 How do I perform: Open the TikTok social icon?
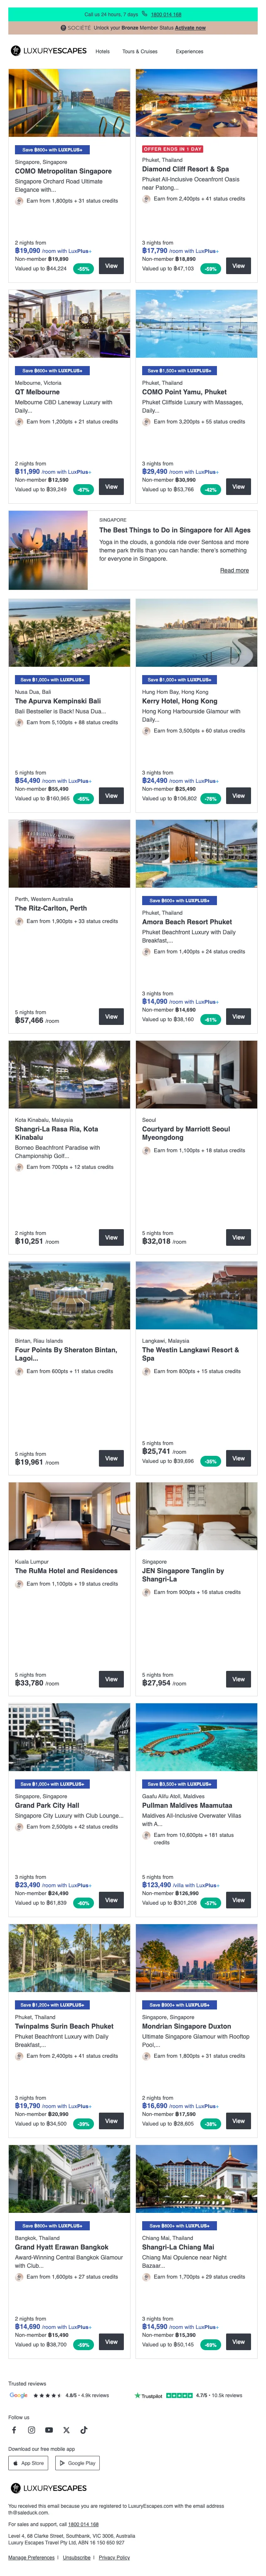(83, 2430)
